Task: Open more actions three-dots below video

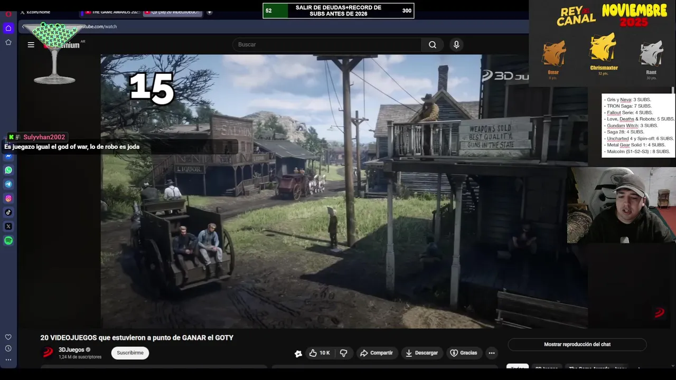Action: (492, 353)
